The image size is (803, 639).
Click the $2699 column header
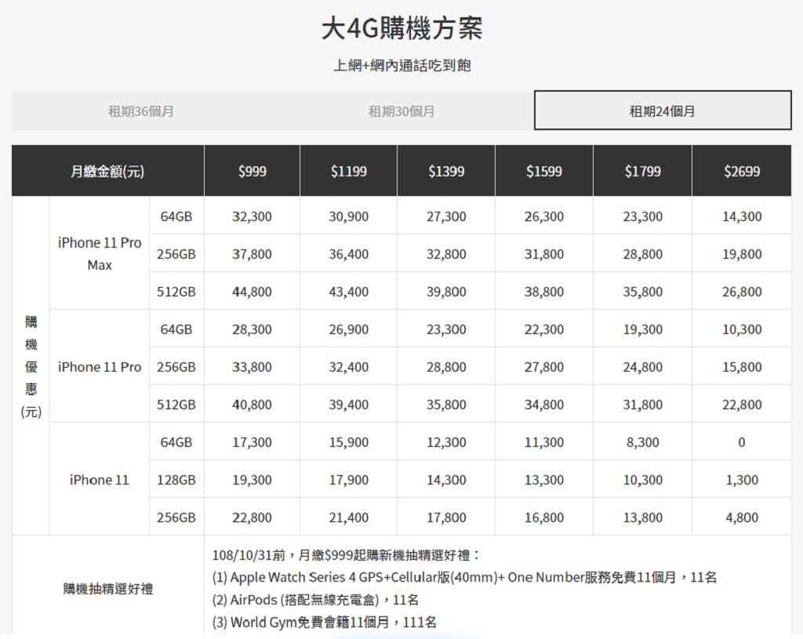click(x=742, y=171)
